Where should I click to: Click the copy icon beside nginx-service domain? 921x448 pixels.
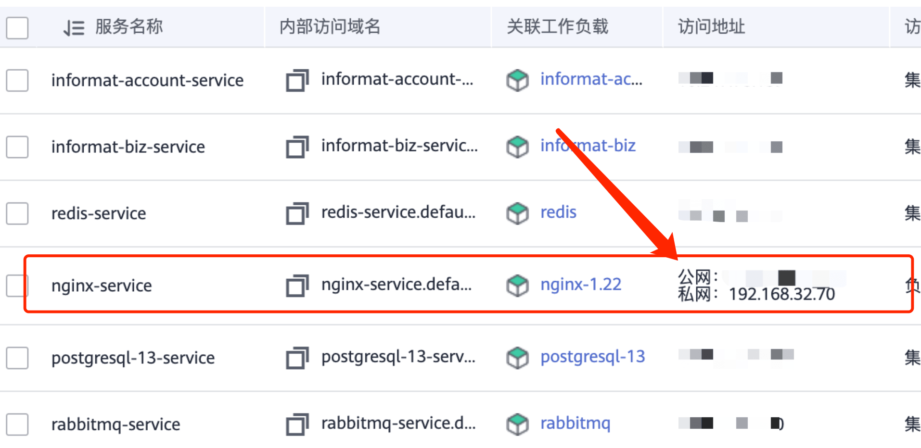click(x=296, y=285)
